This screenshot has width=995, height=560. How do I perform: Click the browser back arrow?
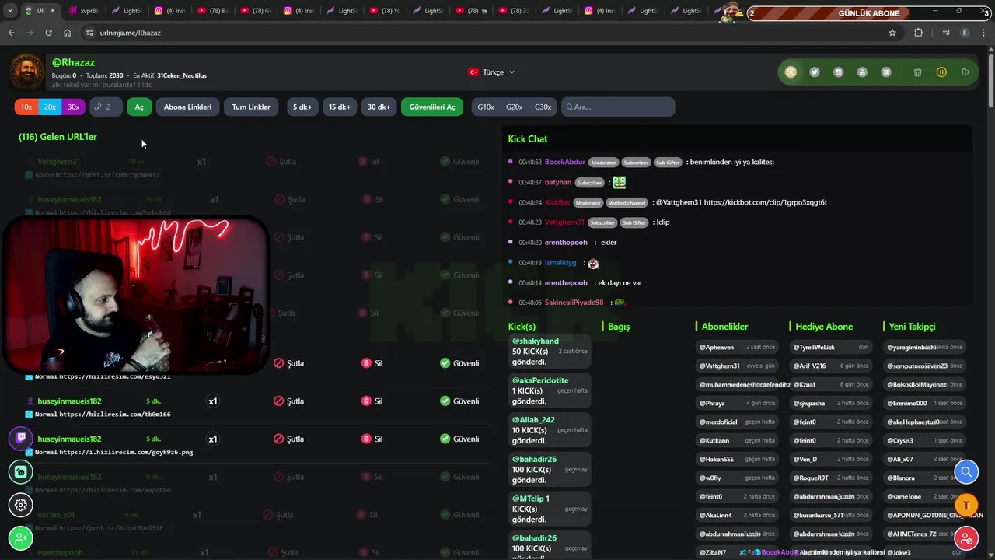point(11,33)
